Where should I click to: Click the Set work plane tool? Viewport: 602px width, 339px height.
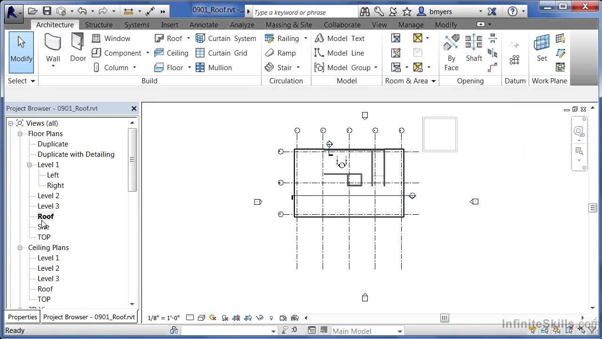542,48
